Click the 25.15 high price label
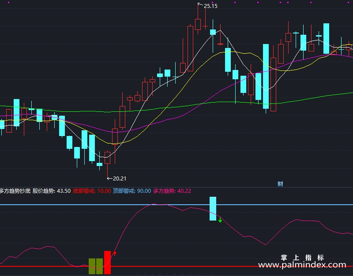 (x=210, y=6)
